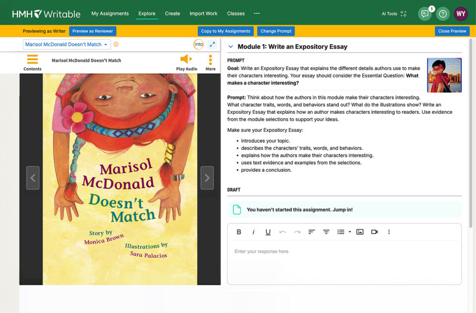Click the 'Previewing as Writer' label
Viewport: 476px width, 313px height.
point(44,31)
